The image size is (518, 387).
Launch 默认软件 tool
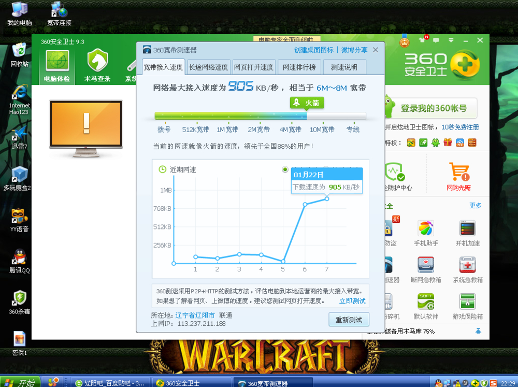pos(426,306)
